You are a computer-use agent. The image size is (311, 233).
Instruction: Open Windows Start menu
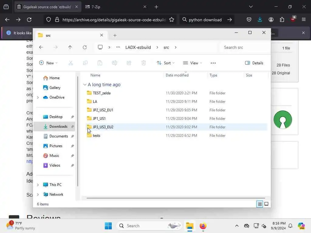108,226
